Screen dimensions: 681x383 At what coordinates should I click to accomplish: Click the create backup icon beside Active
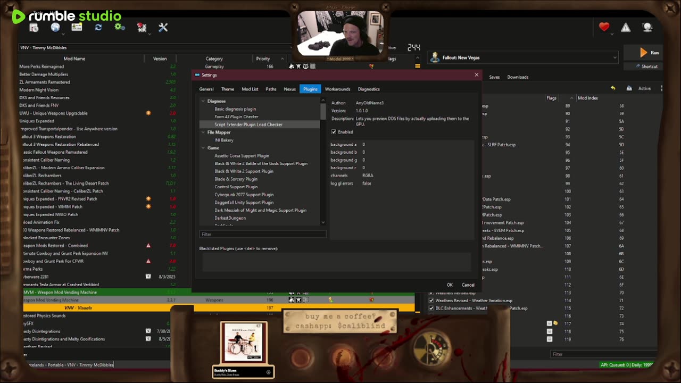tap(629, 88)
